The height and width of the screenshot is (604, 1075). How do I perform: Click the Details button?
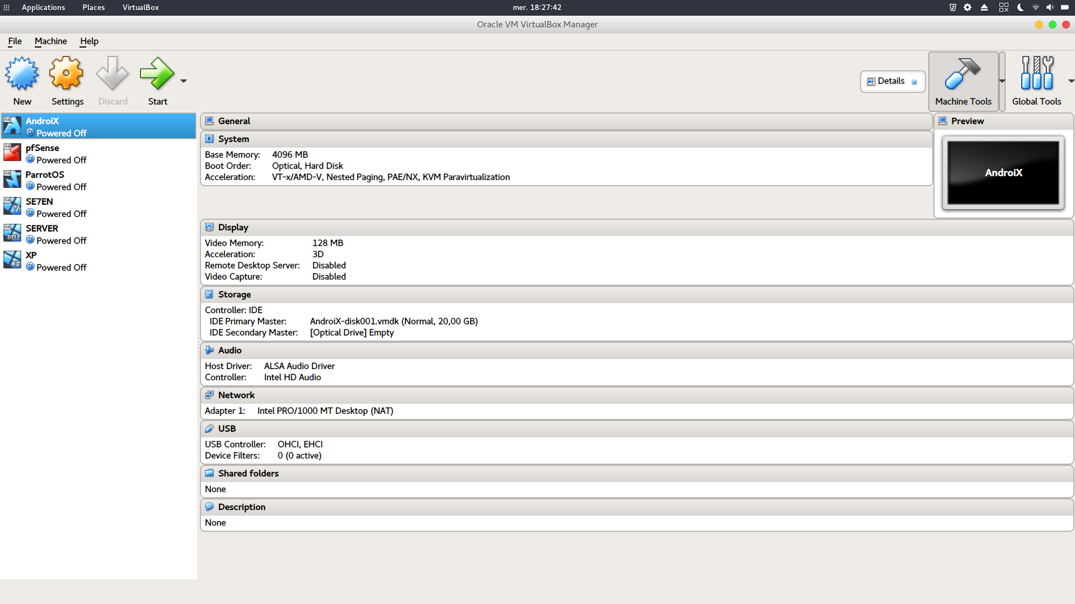coord(892,81)
